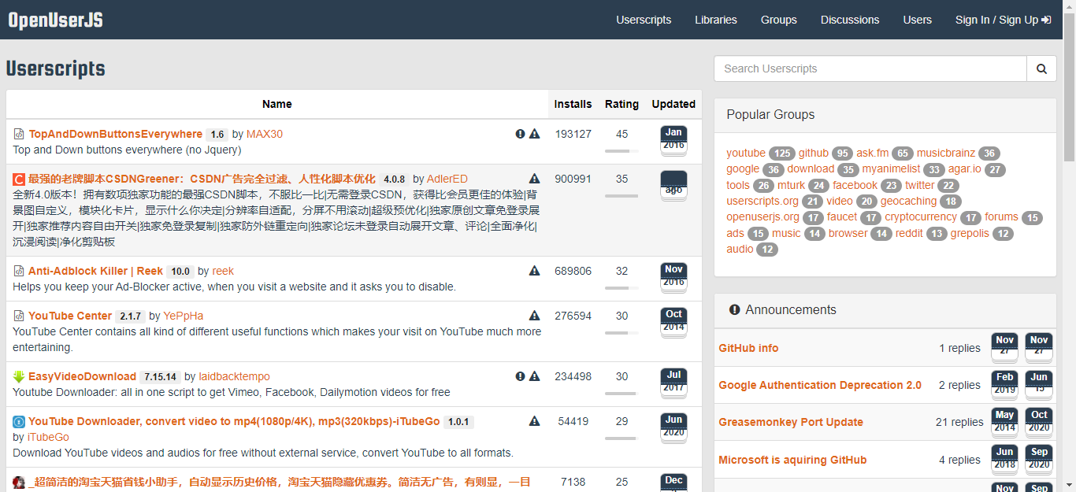
Task: Click the OpenUserJS logo
Action: tap(55, 20)
